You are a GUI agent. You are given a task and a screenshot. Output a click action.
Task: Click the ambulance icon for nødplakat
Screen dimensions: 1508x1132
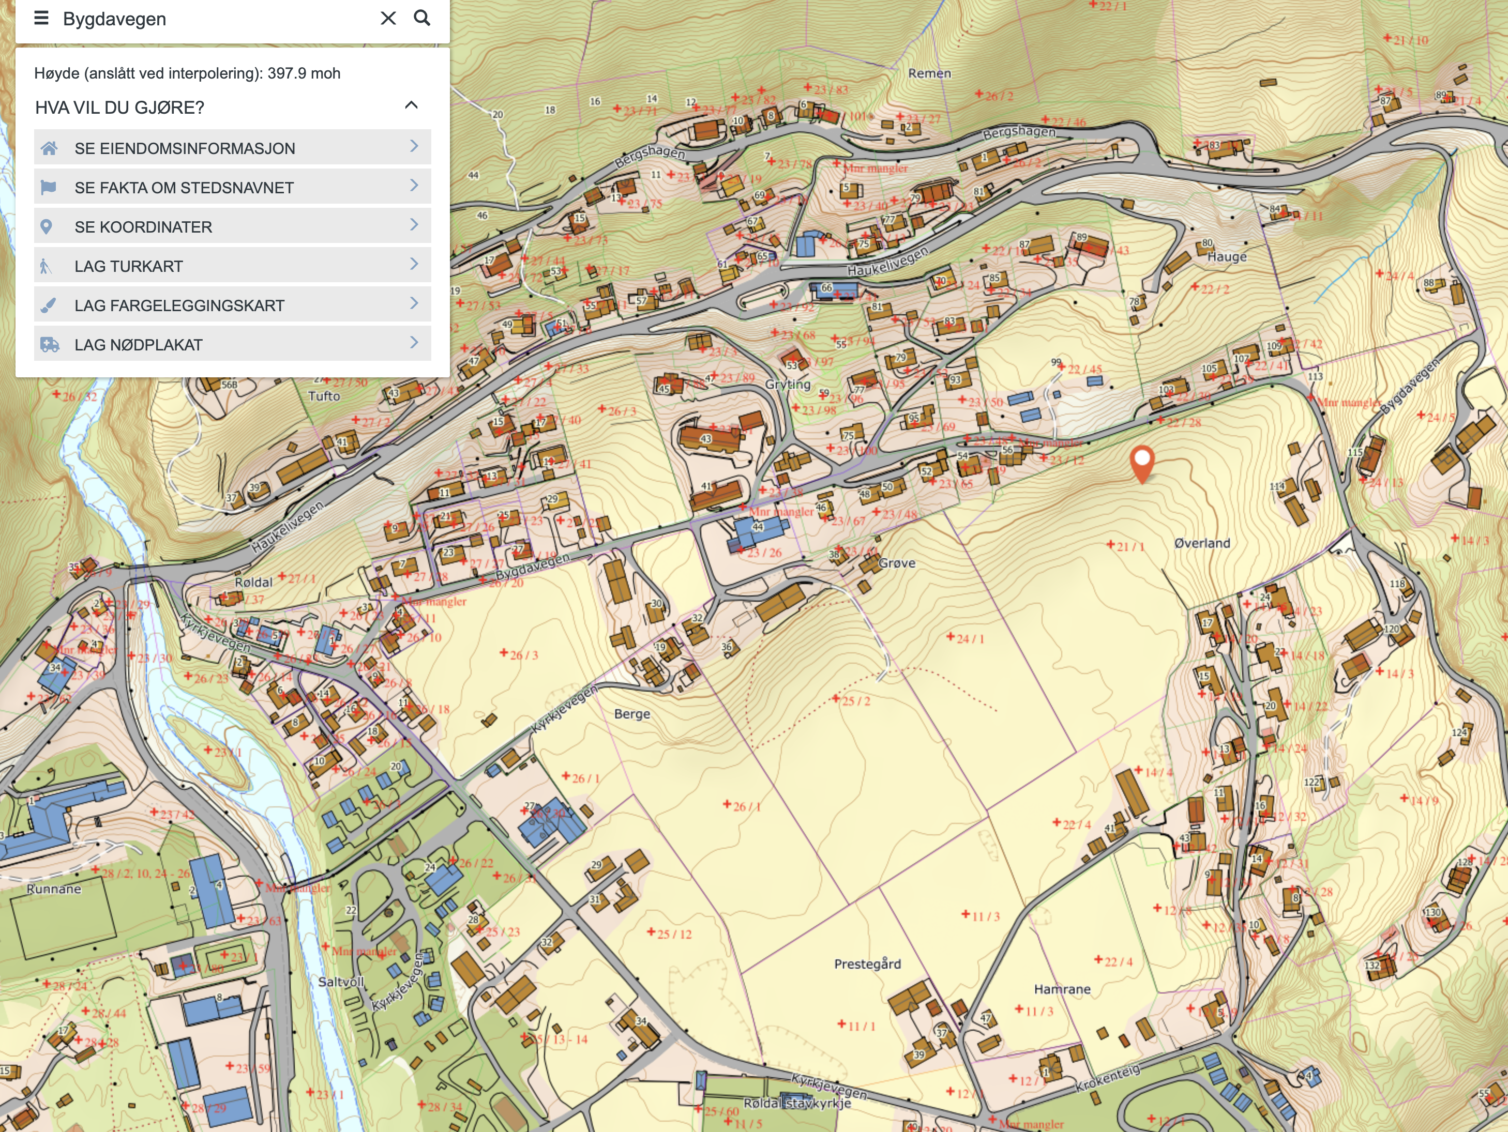click(x=49, y=345)
